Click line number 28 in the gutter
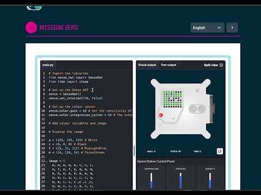This screenshot has height=195, width=261. [x=43, y=186]
